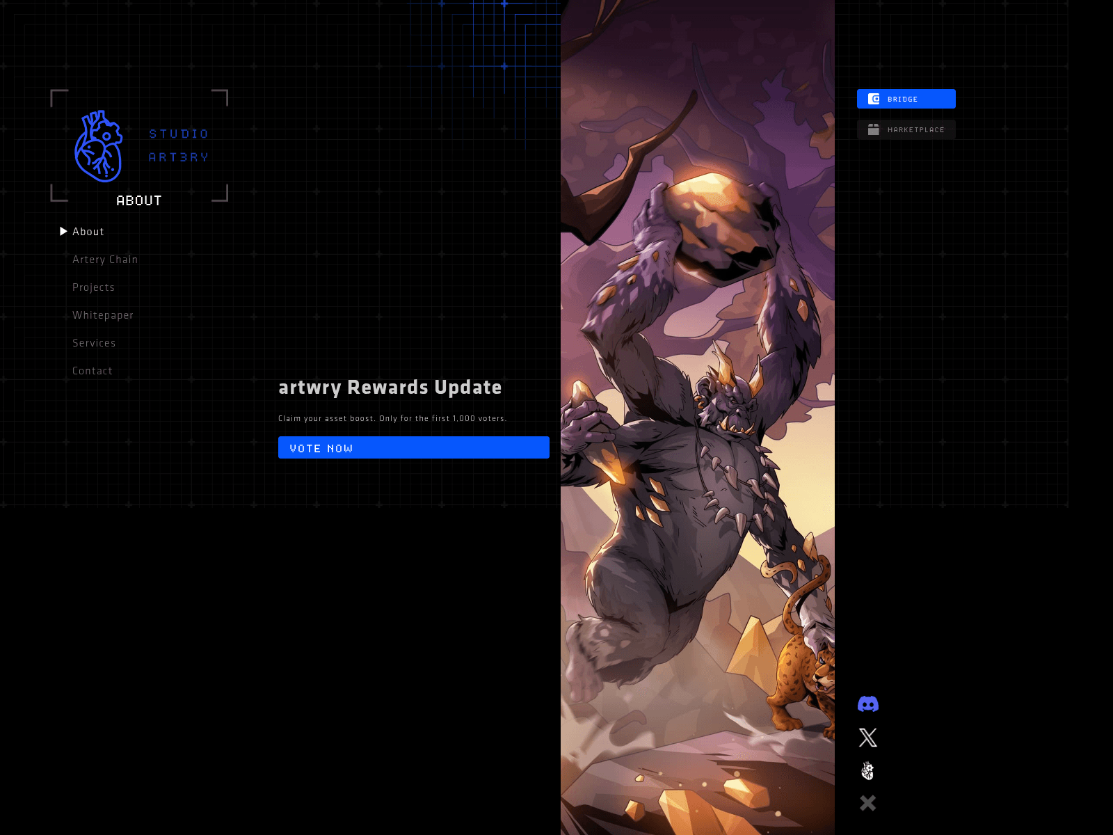Click the gift box Marketplace icon
The height and width of the screenshot is (835, 1113).
coord(874,129)
